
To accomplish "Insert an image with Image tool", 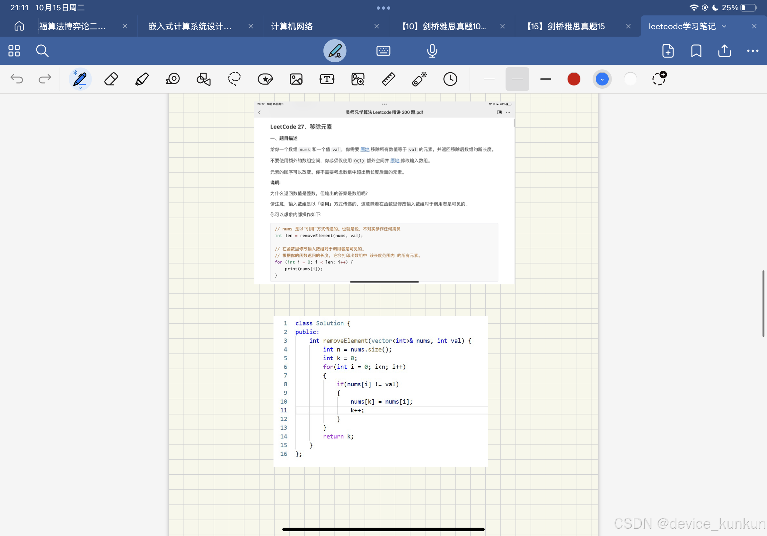I will (296, 79).
